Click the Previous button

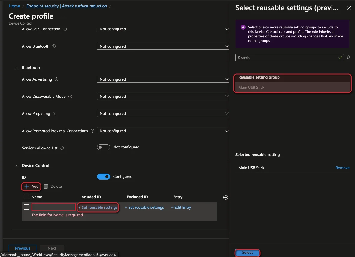tap(23, 248)
